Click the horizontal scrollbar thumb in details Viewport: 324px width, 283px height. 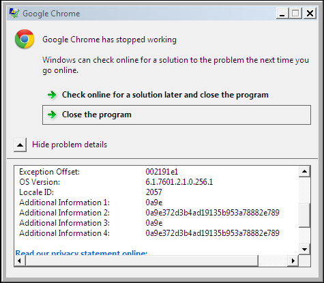coord(142,260)
